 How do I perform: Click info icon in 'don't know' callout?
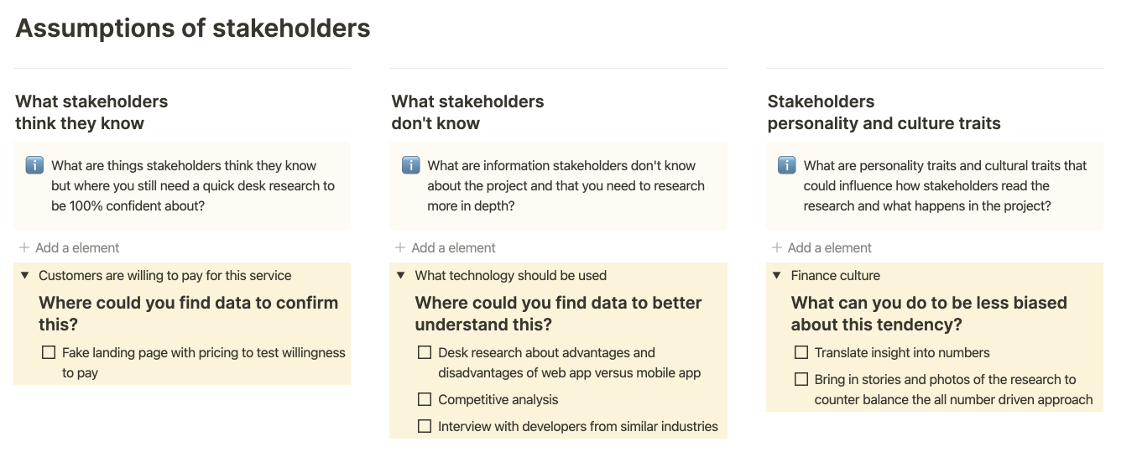click(x=410, y=165)
